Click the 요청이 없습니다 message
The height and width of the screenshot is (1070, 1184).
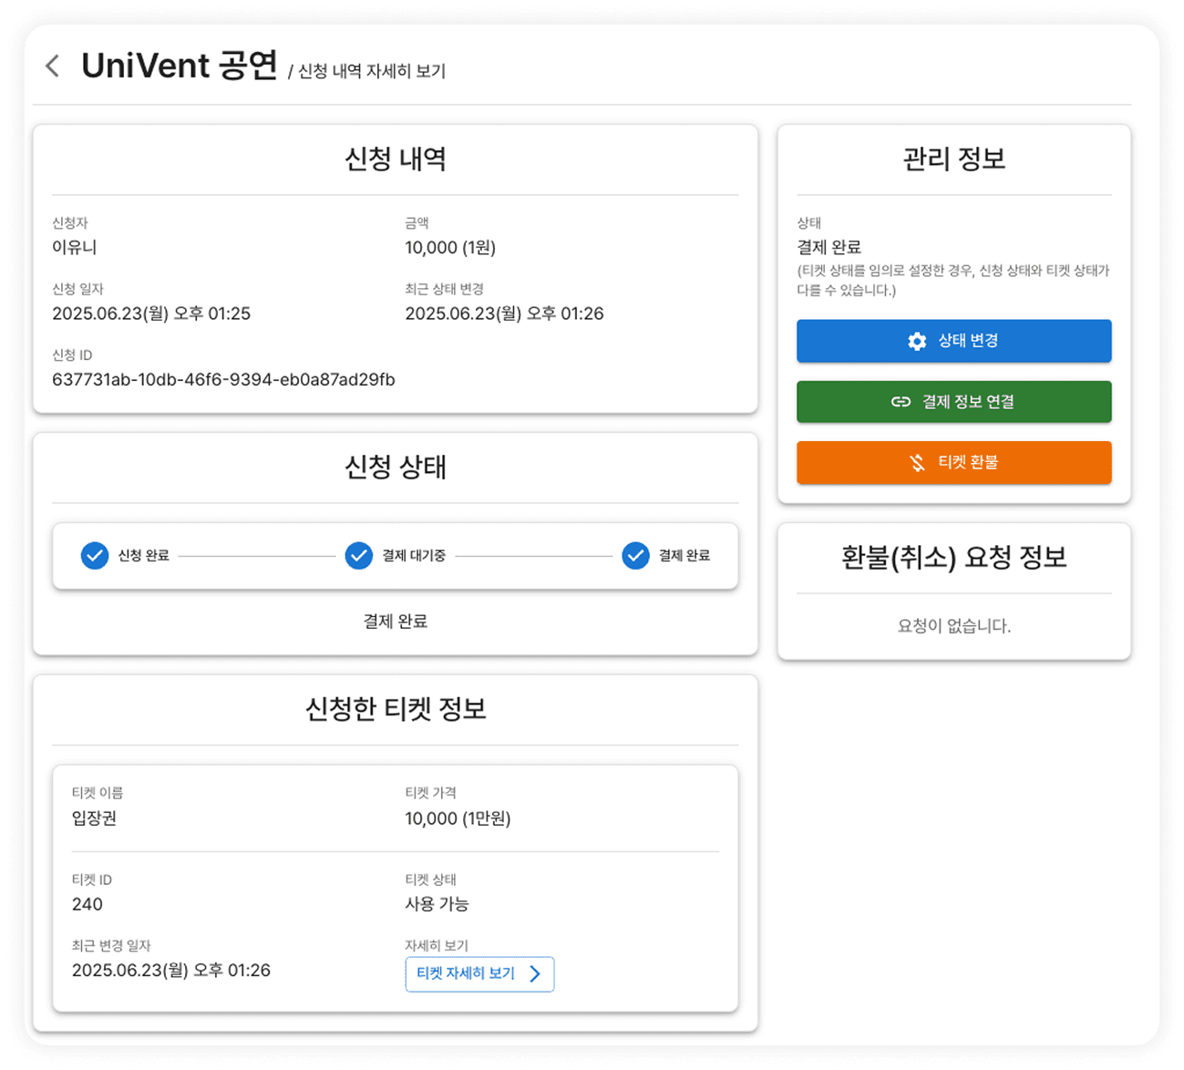953,626
